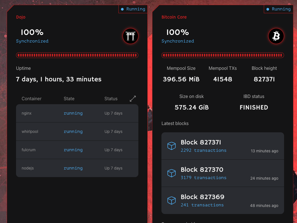Screen dimensions: 297x223
Task: Click the 'Uptime' label
Action: tap(23, 68)
